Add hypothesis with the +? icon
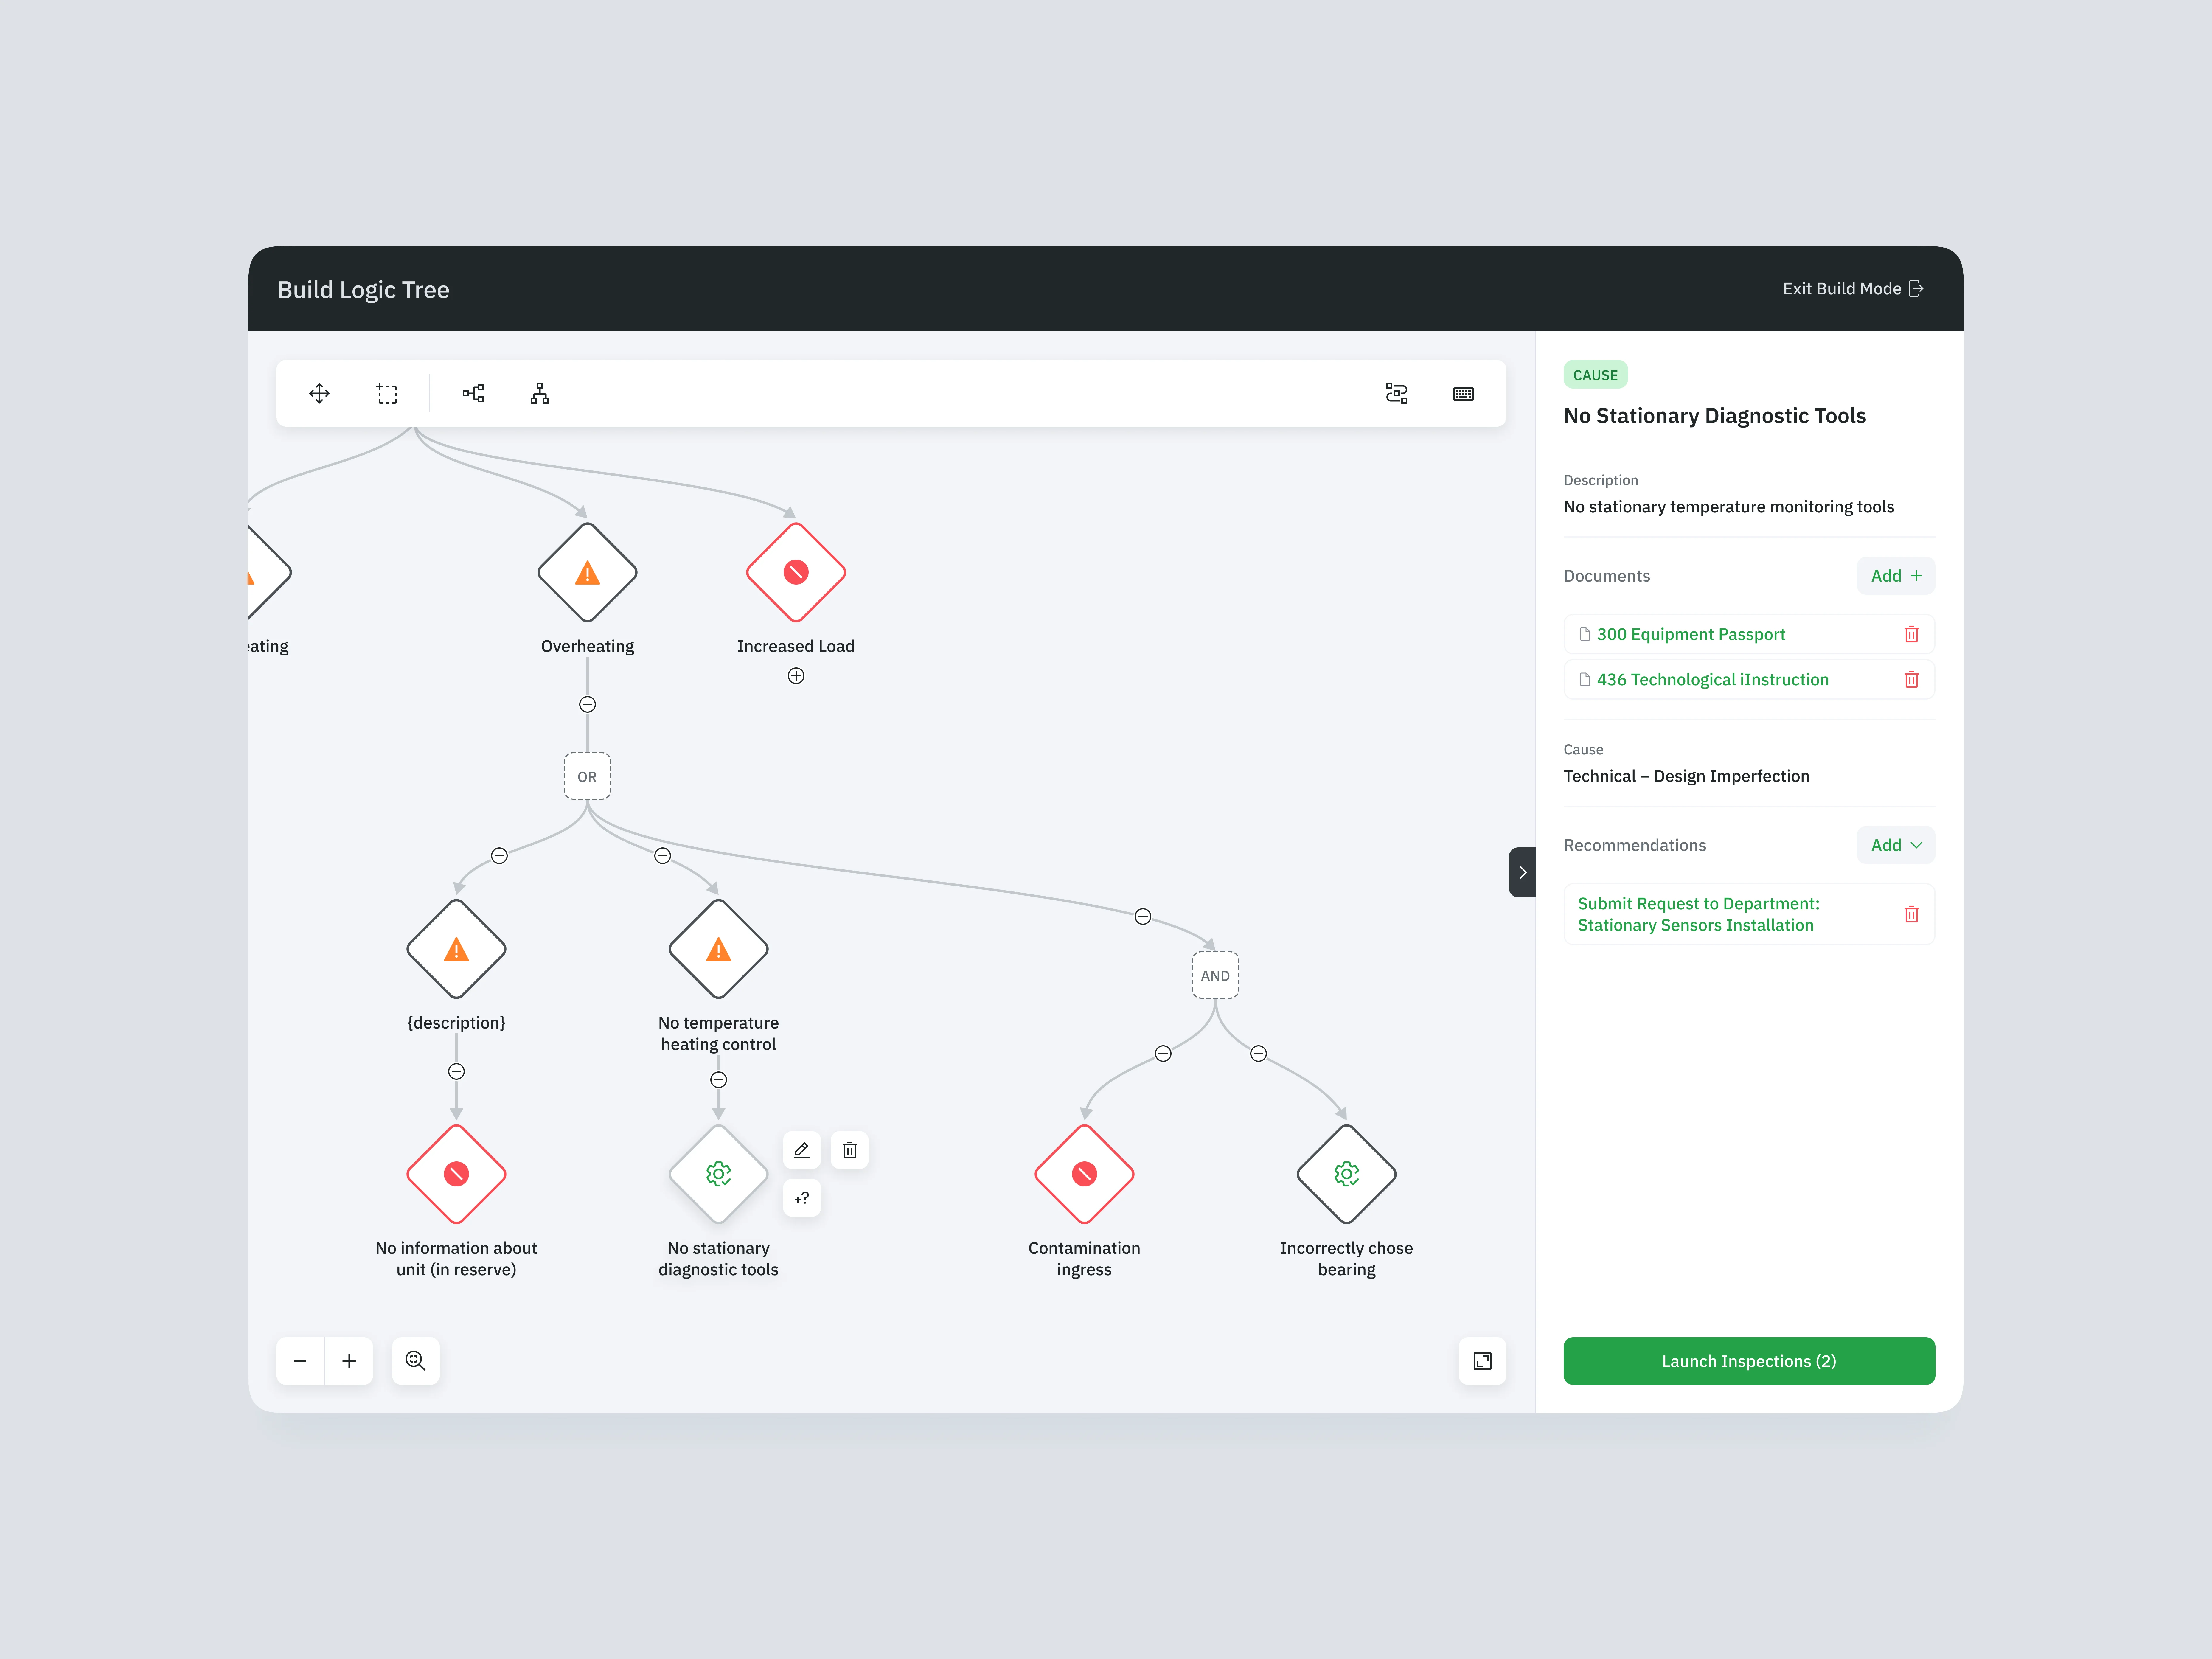 tap(802, 1198)
